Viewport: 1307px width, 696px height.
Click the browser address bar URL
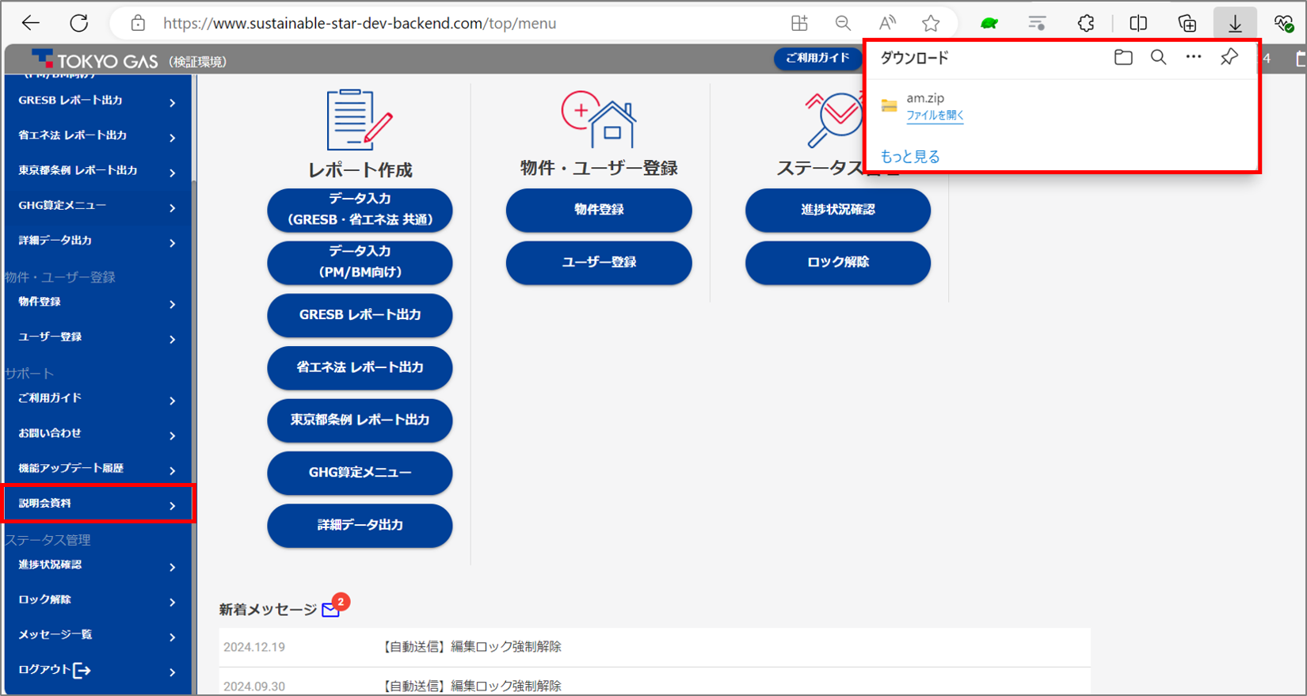pos(360,23)
